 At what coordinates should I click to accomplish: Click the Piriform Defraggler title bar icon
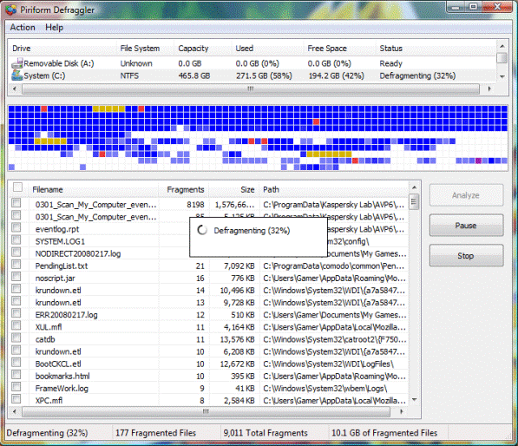coord(11,10)
